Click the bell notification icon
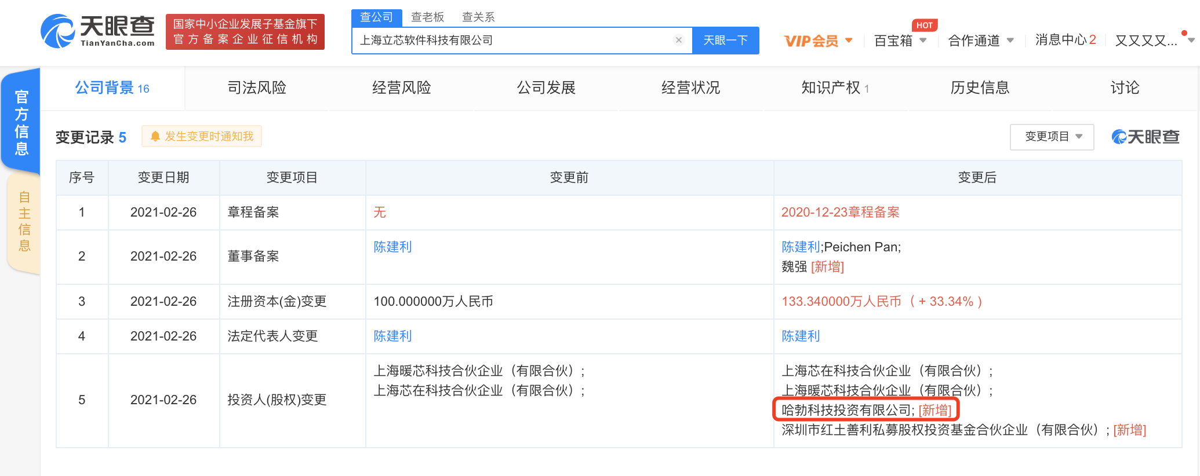This screenshot has width=1200, height=476. click(x=155, y=137)
